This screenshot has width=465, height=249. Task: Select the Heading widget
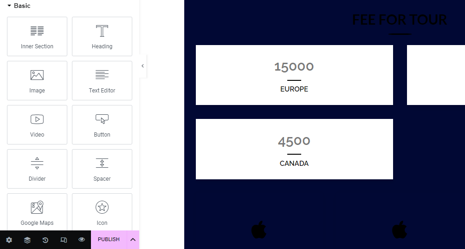(102, 36)
